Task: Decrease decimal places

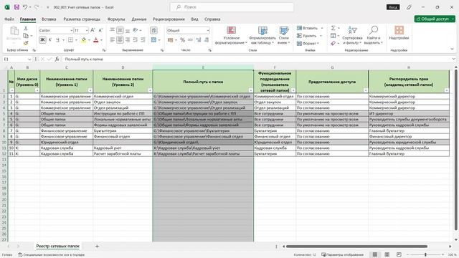Action: [207, 40]
